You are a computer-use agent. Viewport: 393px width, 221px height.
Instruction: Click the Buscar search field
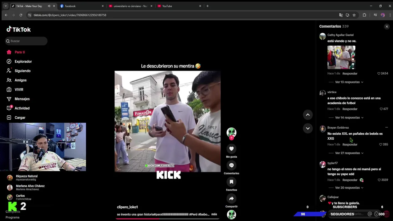click(x=26, y=41)
